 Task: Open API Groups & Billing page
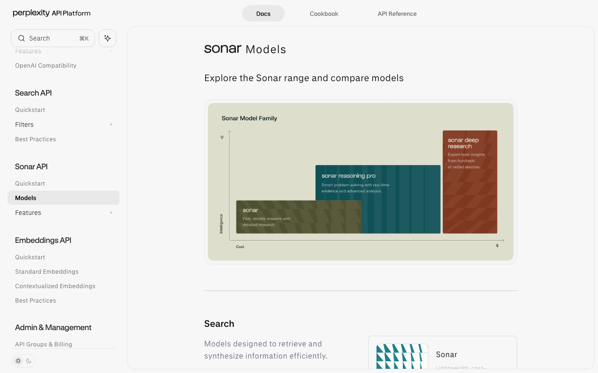click(x=43, y=345)
